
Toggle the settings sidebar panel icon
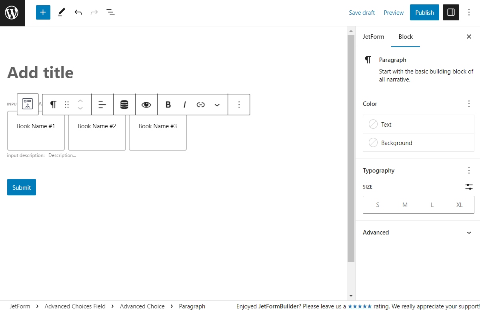coord(451,12)
